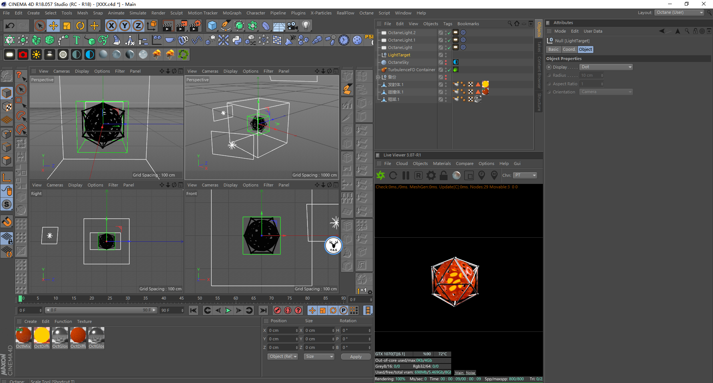Open material manager Create menu
This screenshot has height=383, width=713.
tap(30, 321)
